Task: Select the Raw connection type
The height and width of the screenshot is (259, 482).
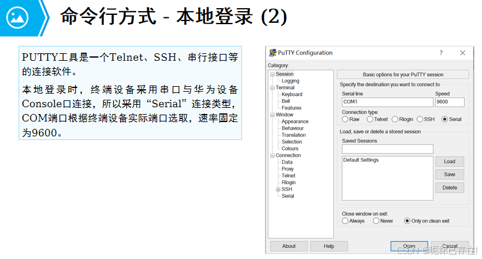Action: tap(345, 119)
